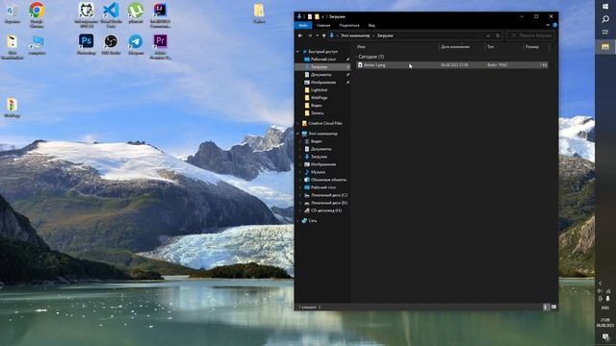Expand the Explorer ribbon chevron
The image size is (616, 346).
548,25
